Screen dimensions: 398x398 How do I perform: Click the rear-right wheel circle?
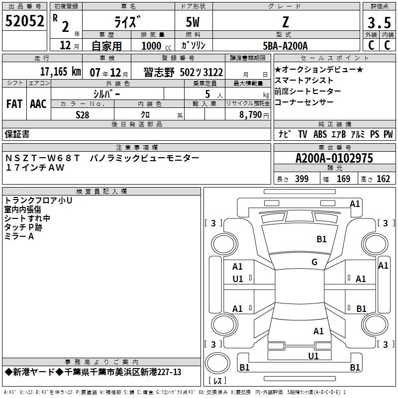click(375, 324)
